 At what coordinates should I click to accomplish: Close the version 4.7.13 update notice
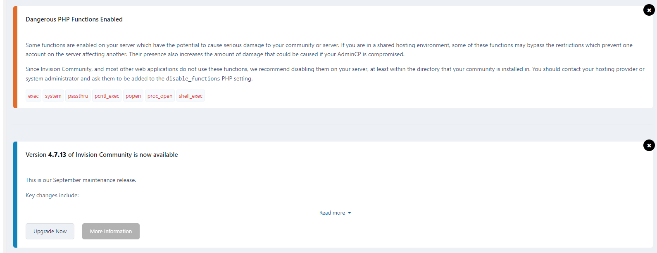(x=649, y=145)
